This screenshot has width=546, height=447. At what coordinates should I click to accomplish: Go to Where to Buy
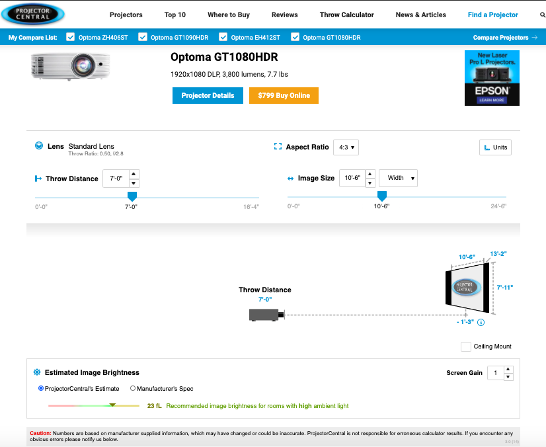(229, 15)
